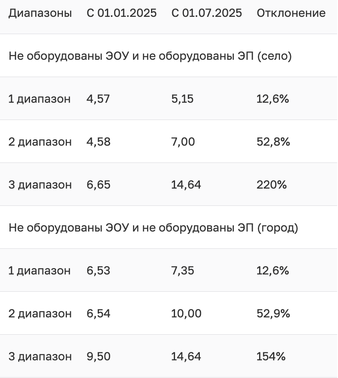
Task: Click the cell with value 6,65
Action: point(99,185)
